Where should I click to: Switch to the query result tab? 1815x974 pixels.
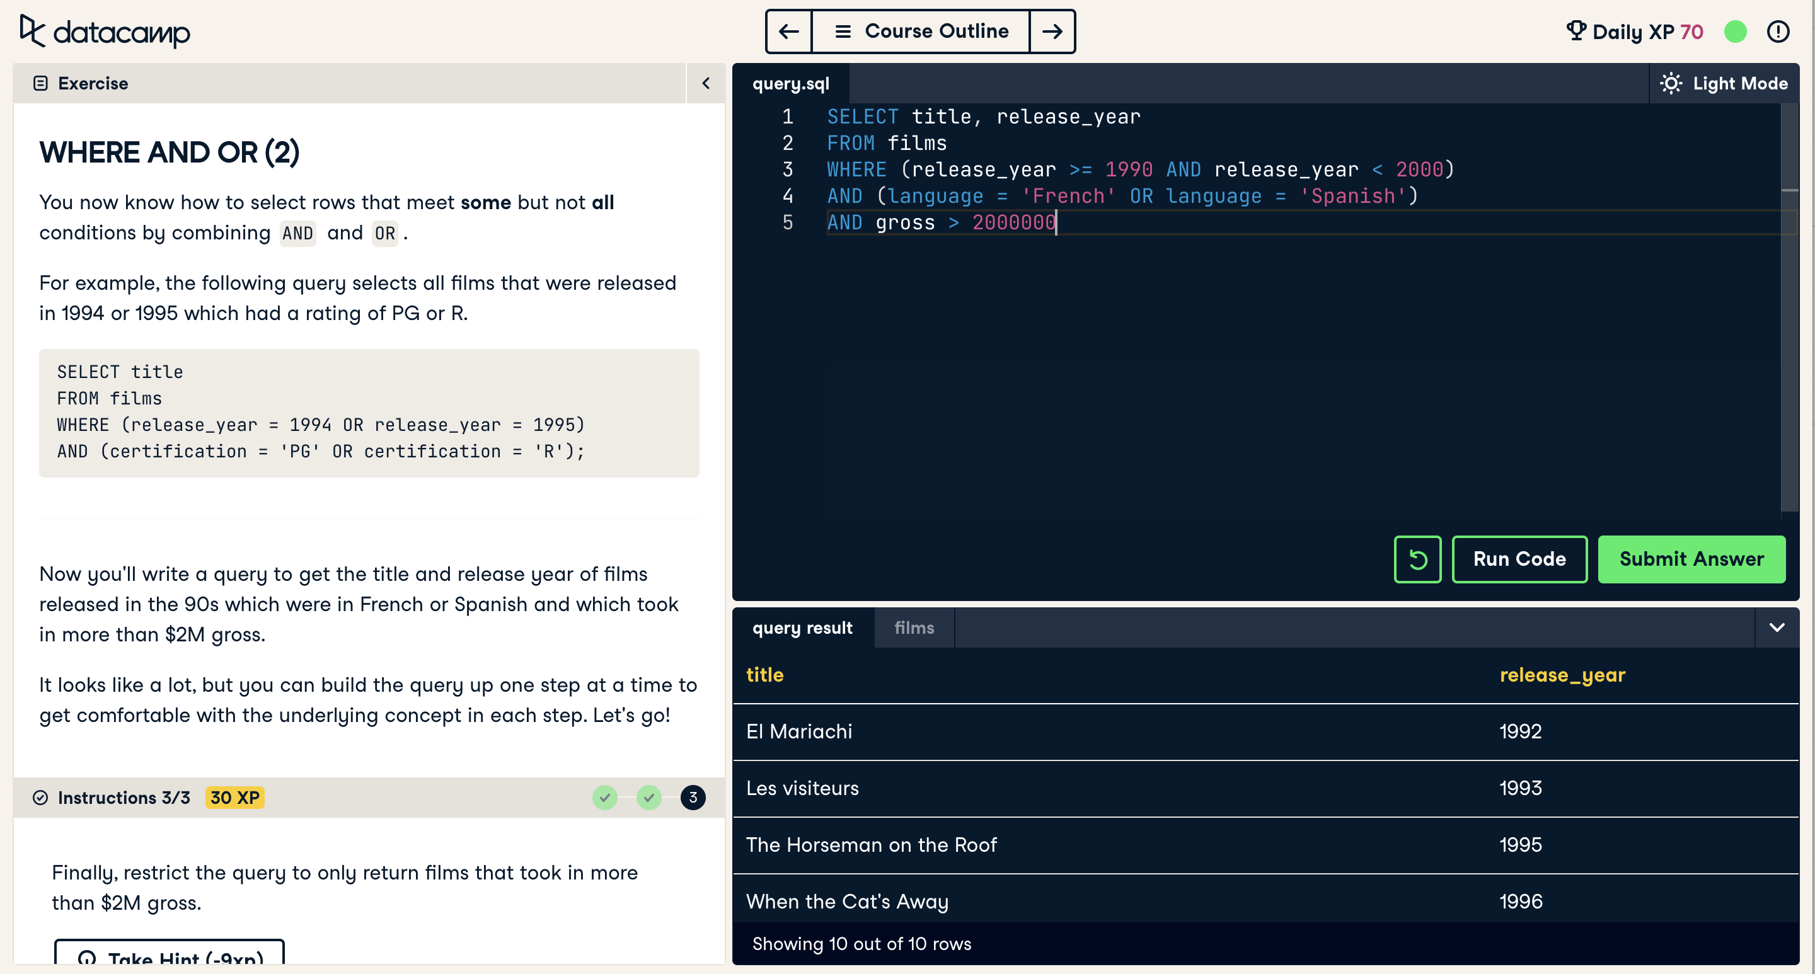(802, 627)
